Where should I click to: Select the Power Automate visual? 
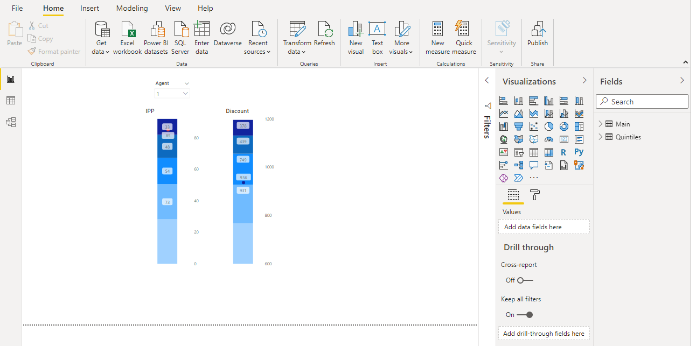pyautogui.click(x=519, y=178)
